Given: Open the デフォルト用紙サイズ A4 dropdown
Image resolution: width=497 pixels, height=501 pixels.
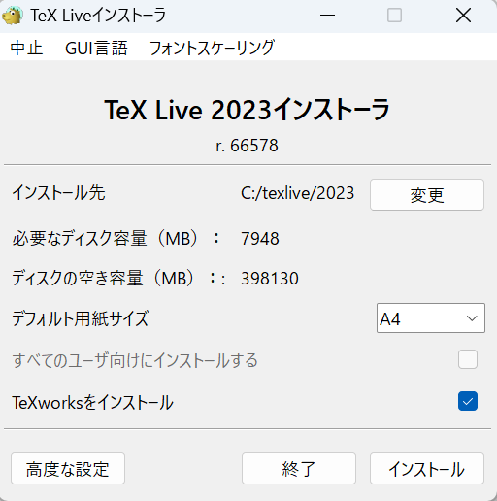Looking at the screenshot, I should pos(431,318).
